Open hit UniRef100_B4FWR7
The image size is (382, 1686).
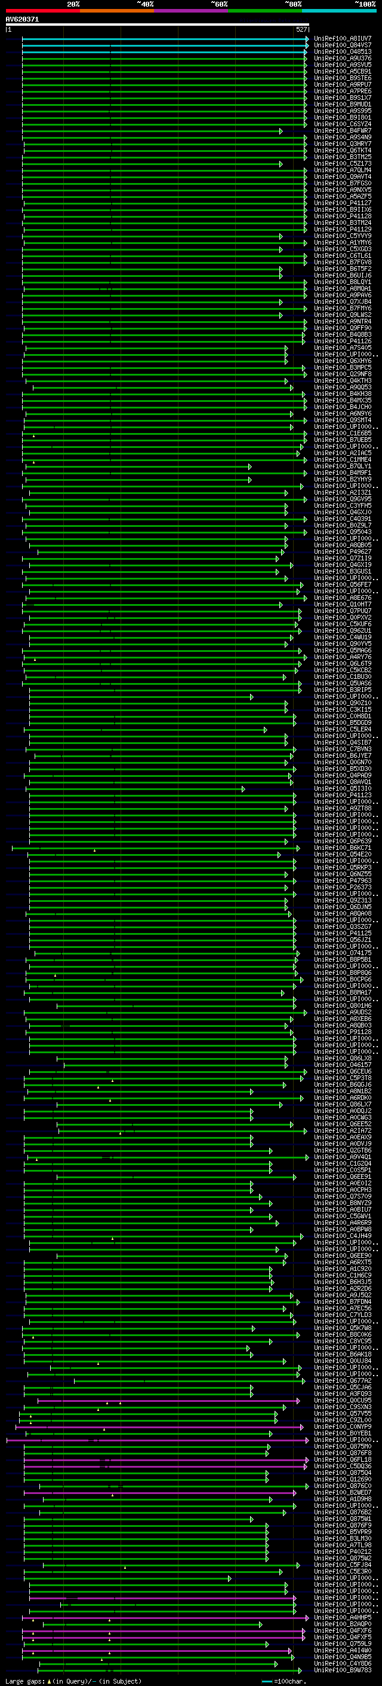pyautogui.click(x=343, y=130)
